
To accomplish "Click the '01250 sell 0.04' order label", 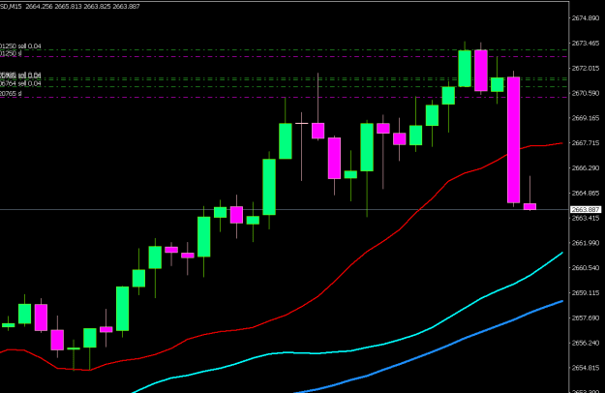I will coord(20,46).
